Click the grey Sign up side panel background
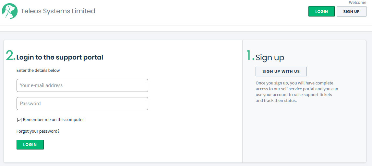Screen dimensions: 372x166 pos(304,136)
